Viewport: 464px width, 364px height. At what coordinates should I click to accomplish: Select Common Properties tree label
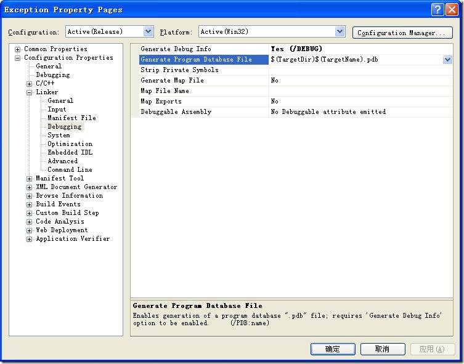(55, 49)
